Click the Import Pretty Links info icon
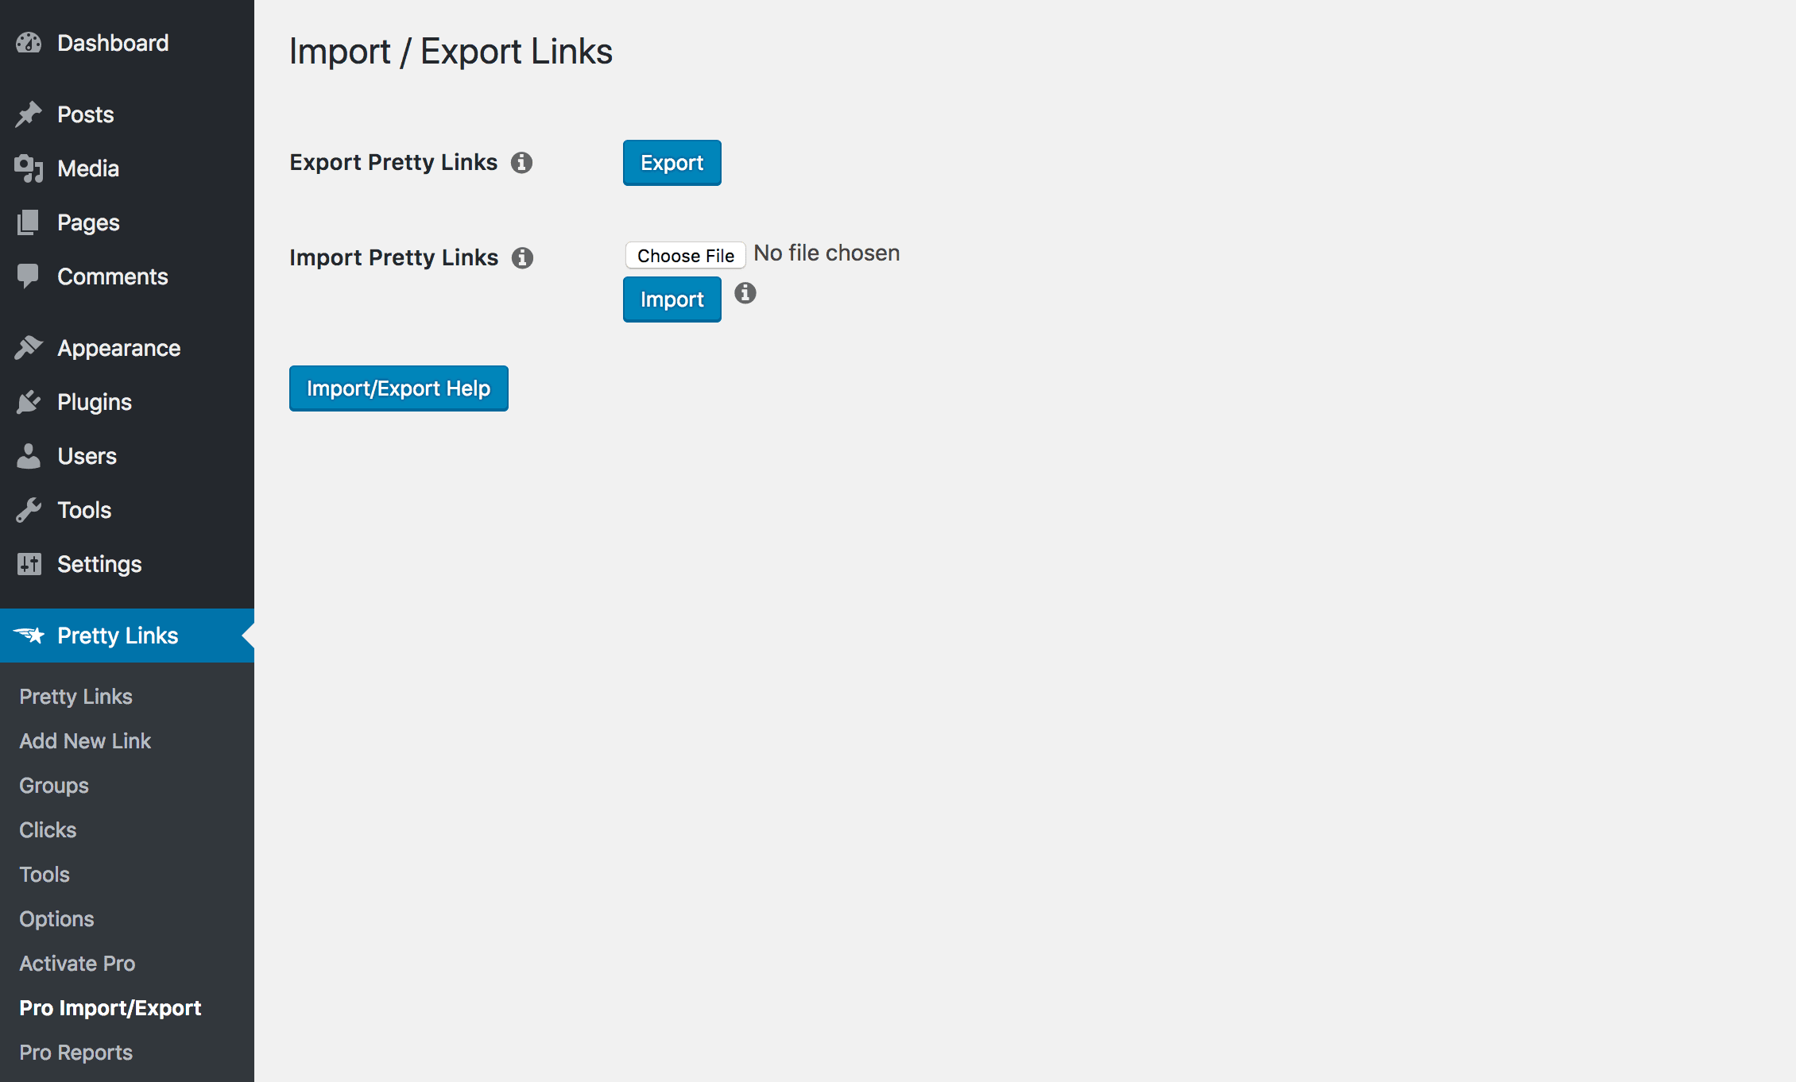Image resolution: width=1796 pixels, height=1082 pixels. (524, 257)
